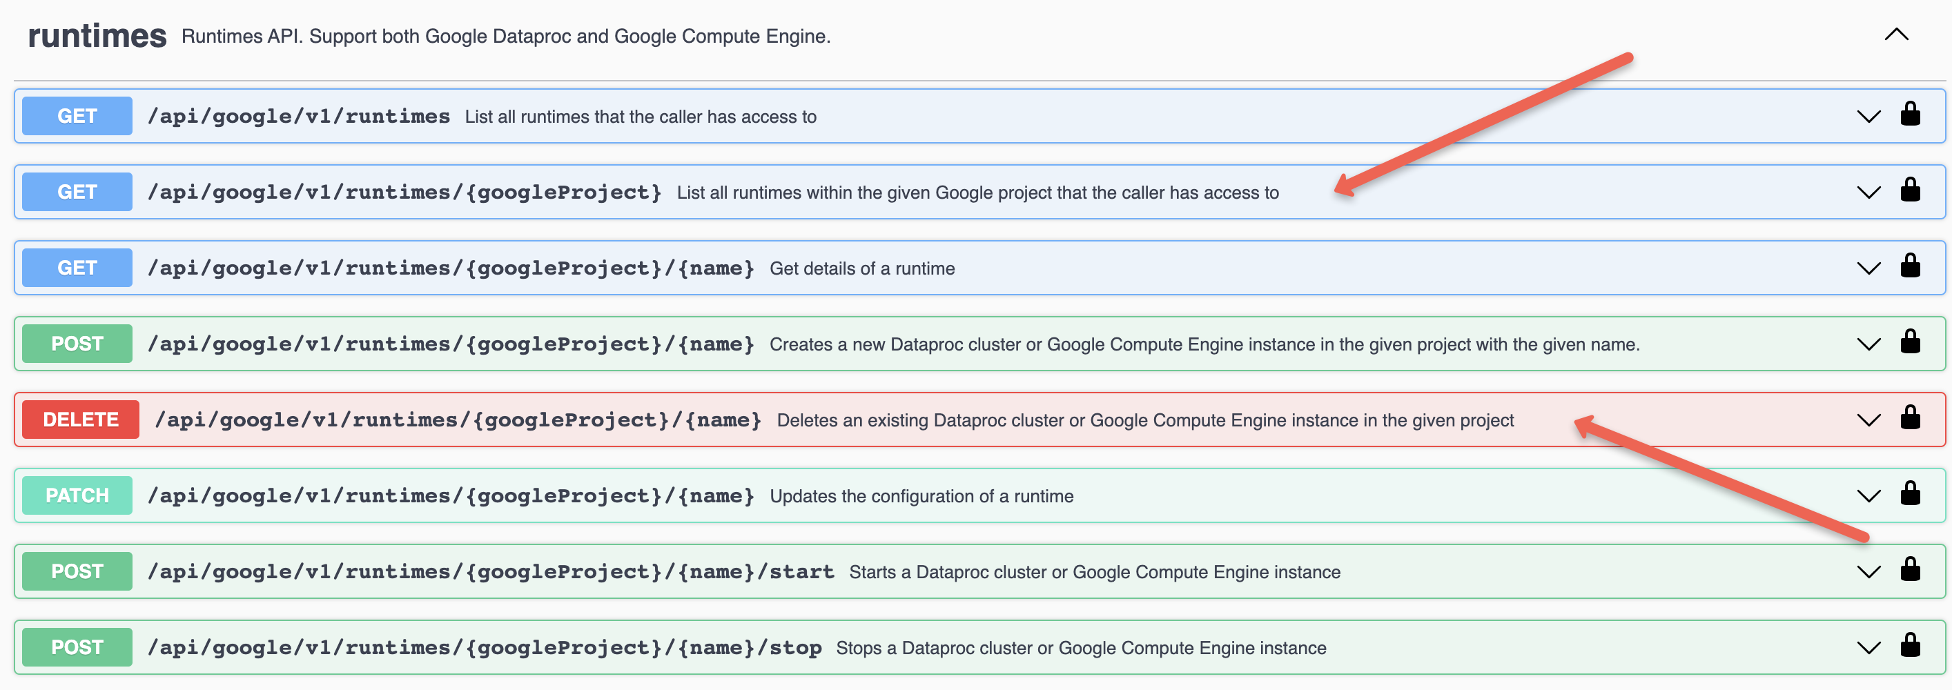The height and width of the screenshot is (690, 1952).
Task: Click lock icon on the POST /stop row
Action: pyautogui.click(x=1911, y=644)
